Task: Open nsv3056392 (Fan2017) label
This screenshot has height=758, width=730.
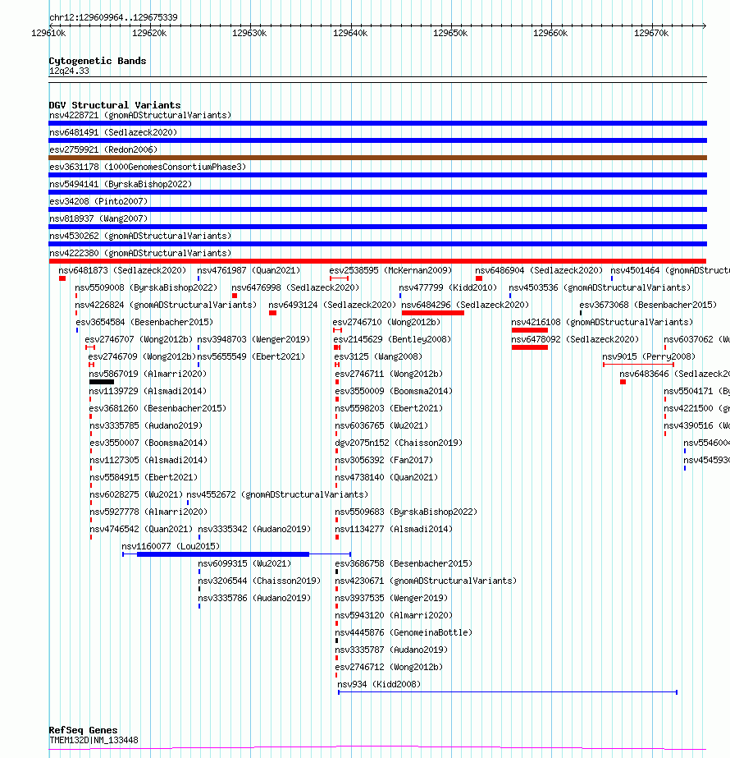Action: coord(384,460)
